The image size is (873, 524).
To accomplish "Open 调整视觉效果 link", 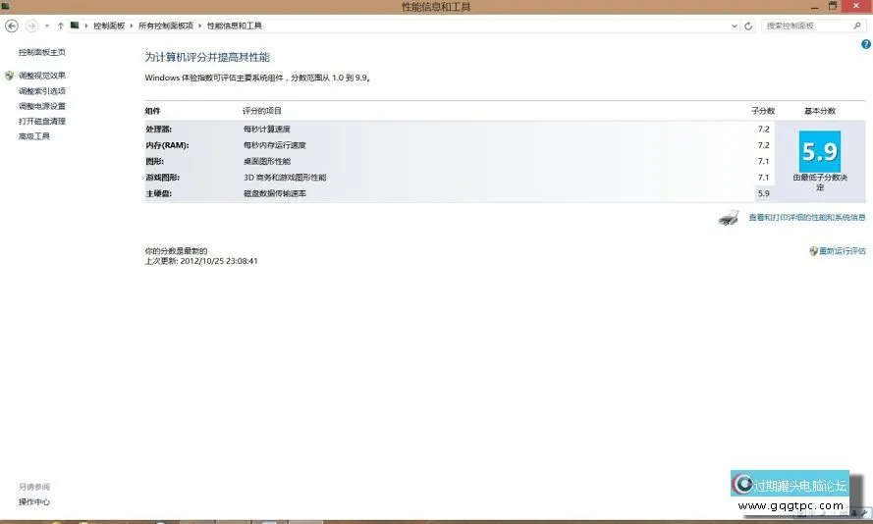I will tap(42, 76).
